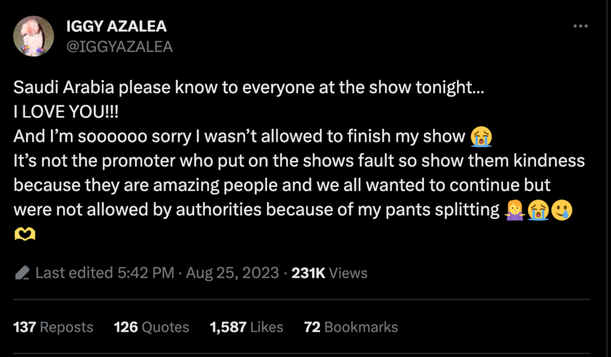Screen dimensions: 611x357
Task: View the 1,587 Likes list
Action: coord(246,327)
